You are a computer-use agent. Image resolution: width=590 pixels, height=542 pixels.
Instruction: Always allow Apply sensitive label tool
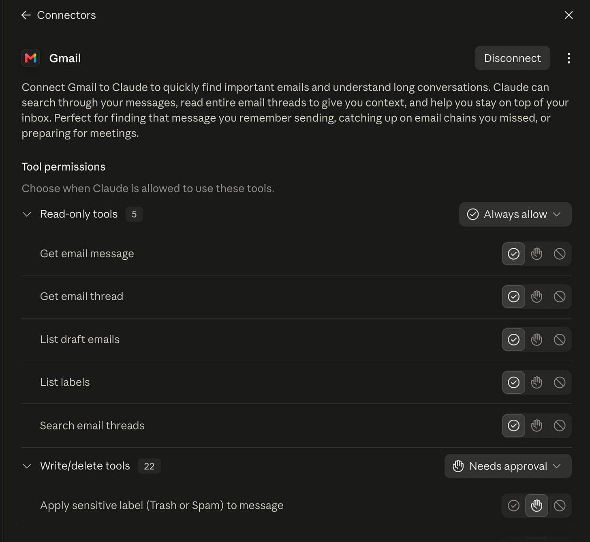pos(513,506)
